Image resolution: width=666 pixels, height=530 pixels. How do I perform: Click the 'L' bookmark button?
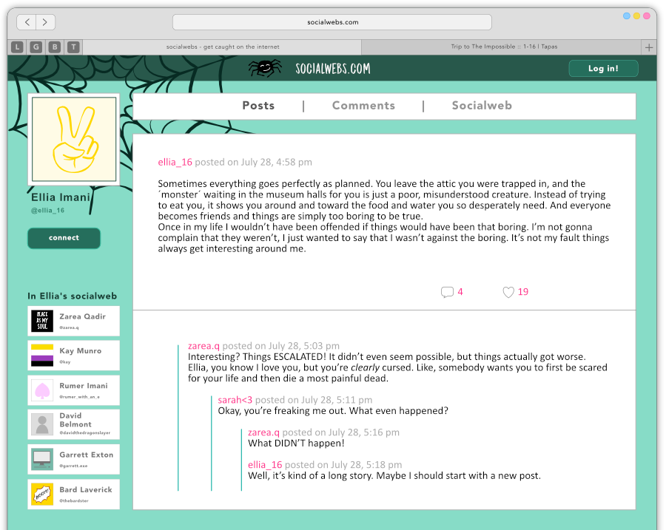click(17, 47)
